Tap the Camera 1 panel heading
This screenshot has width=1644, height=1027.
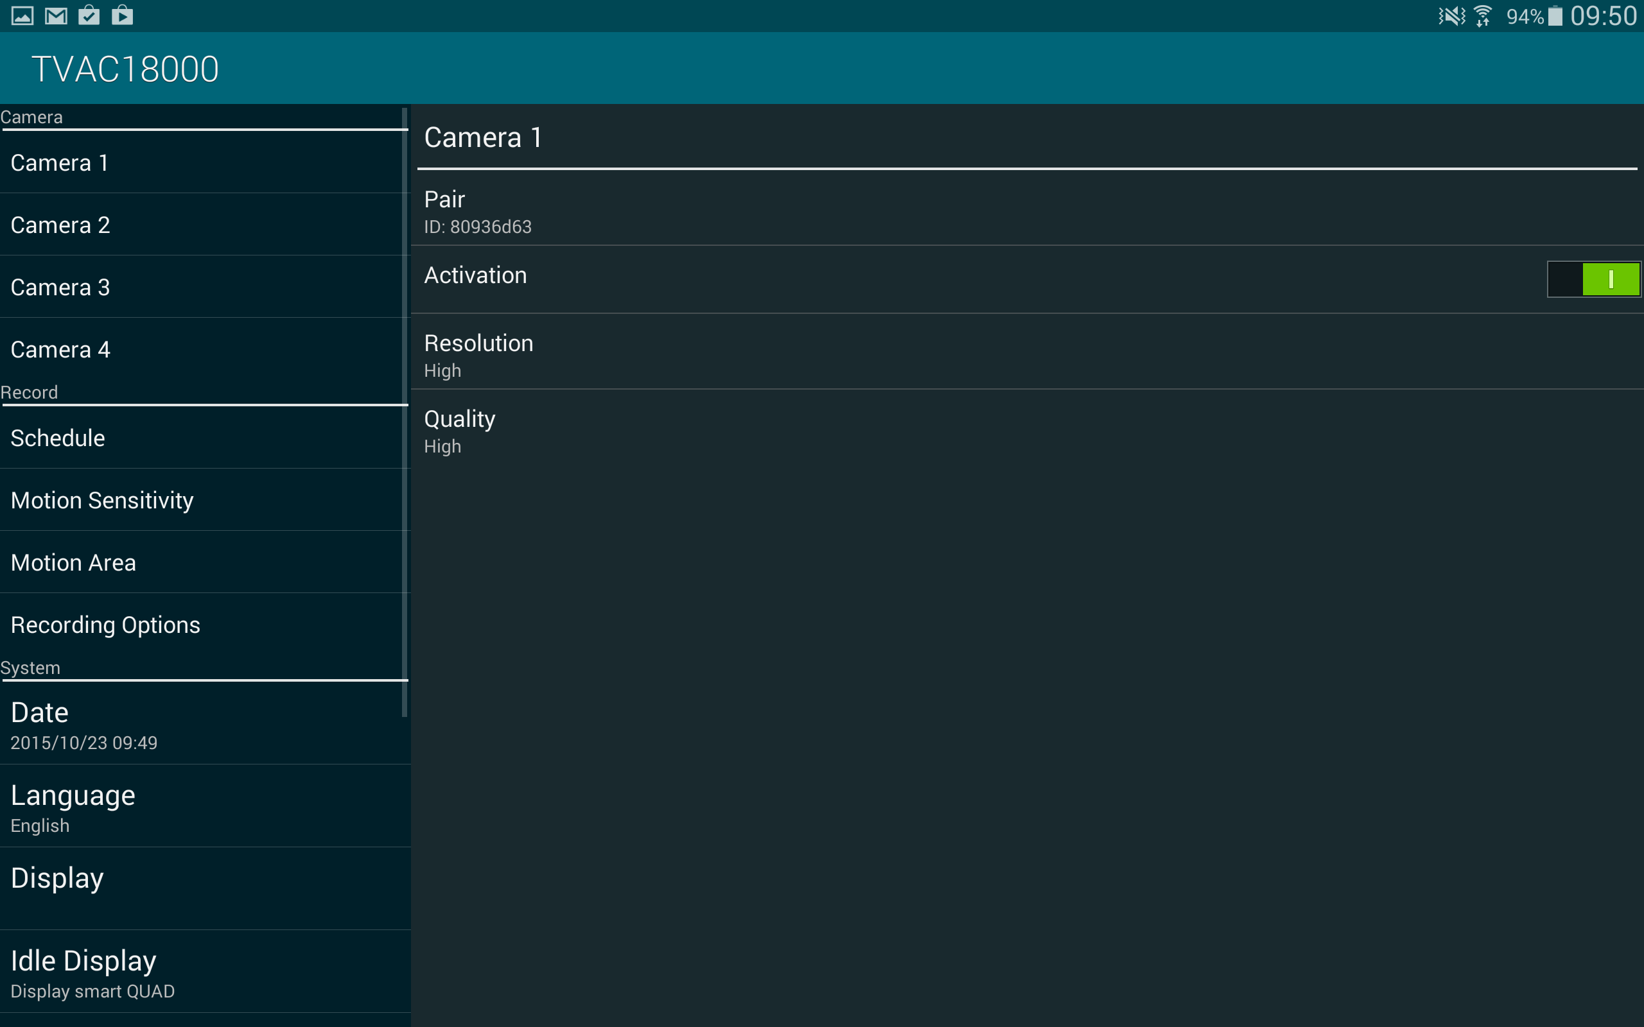coord(483,138)
